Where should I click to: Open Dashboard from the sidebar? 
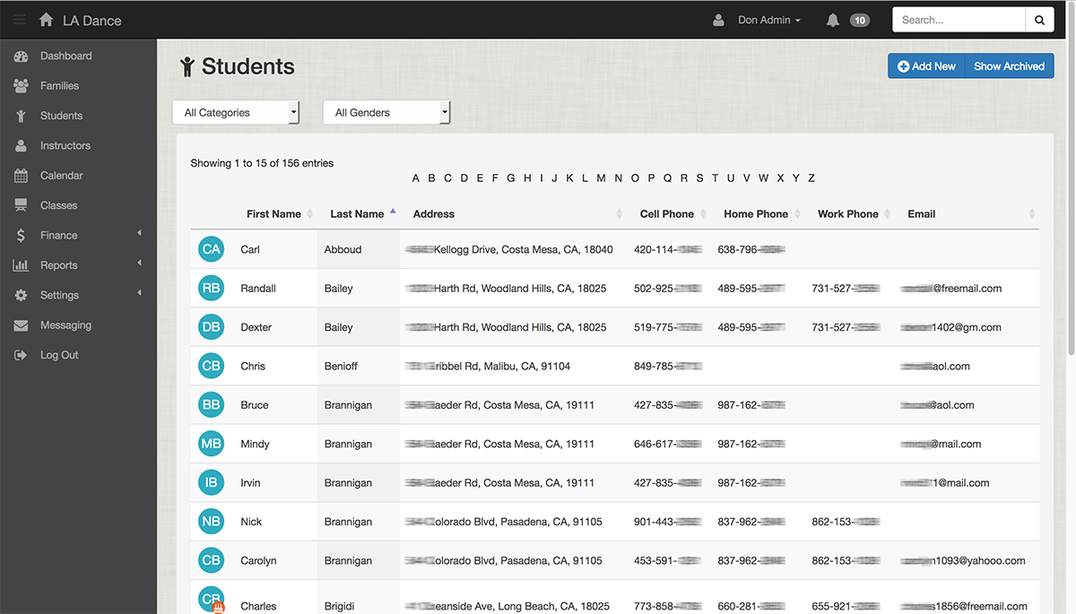point(65,56)
